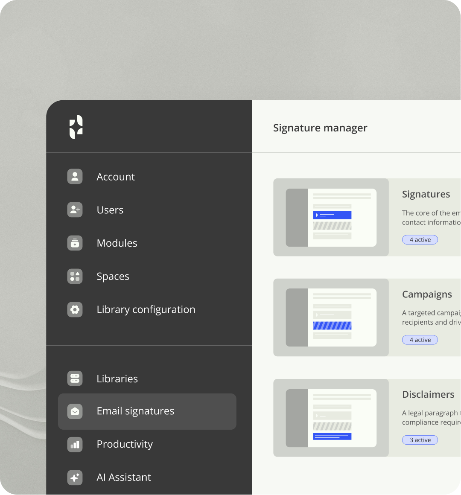The image size is (461, 495).
Task: Select the Libraries list icon
Action: [75, 378]
